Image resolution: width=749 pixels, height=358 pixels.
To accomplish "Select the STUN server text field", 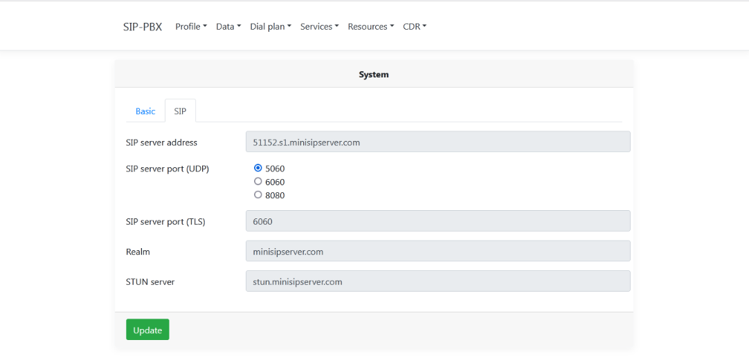I will pyautogui.click(x=438, y=281).
